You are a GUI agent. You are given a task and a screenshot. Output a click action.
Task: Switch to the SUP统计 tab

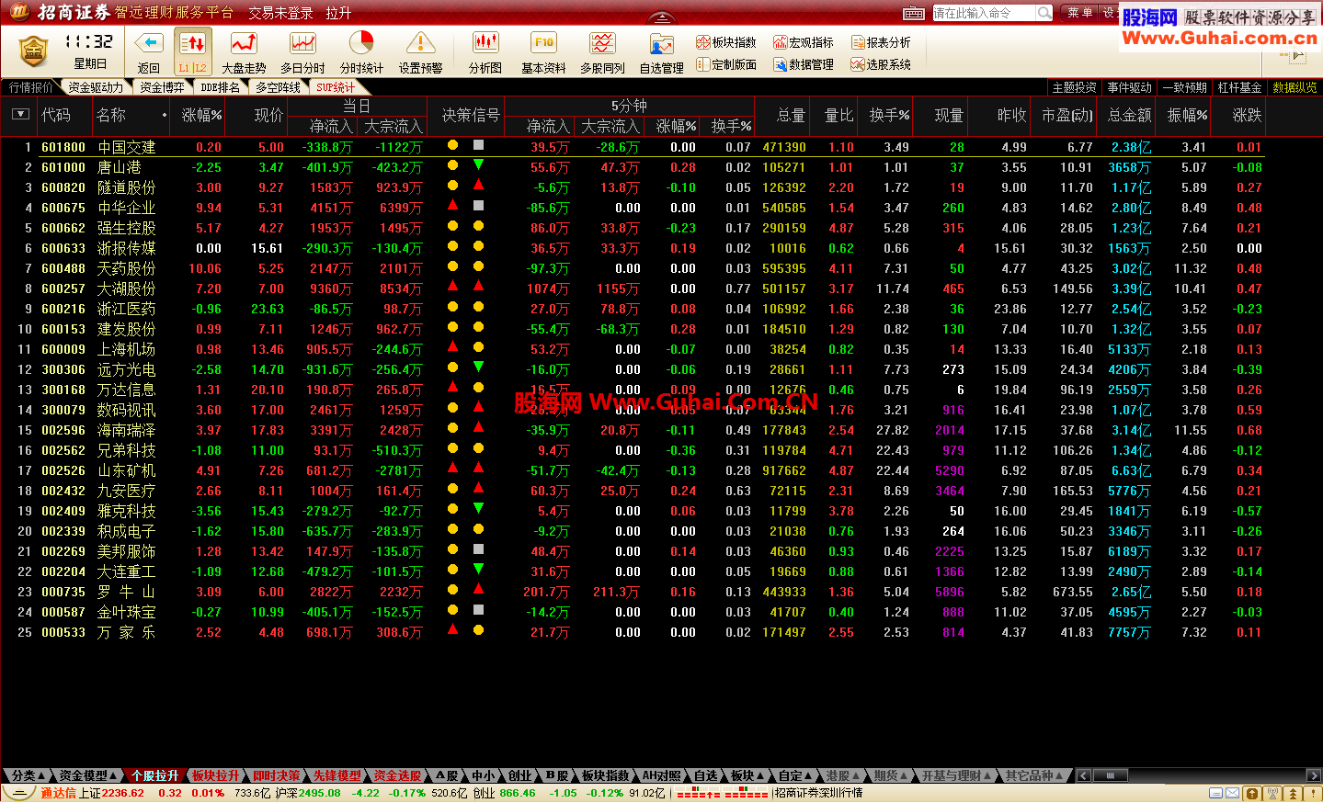click(x=336, y=87)
